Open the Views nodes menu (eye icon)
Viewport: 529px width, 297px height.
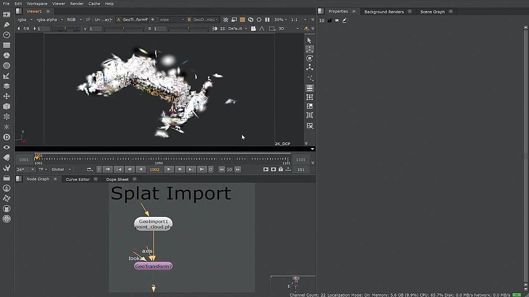point(7,147)
